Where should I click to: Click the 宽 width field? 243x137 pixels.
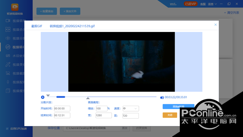tap(103, 115)
